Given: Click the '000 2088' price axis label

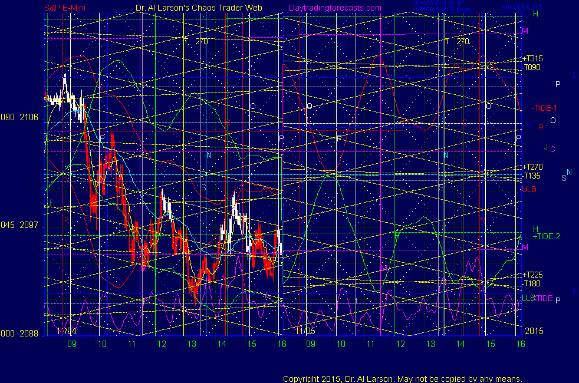Looking at the screenshot, I should point(19,333).
